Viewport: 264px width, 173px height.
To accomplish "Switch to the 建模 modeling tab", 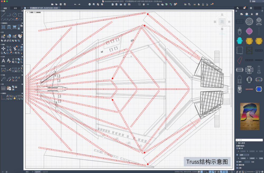I will click(15, 8).
